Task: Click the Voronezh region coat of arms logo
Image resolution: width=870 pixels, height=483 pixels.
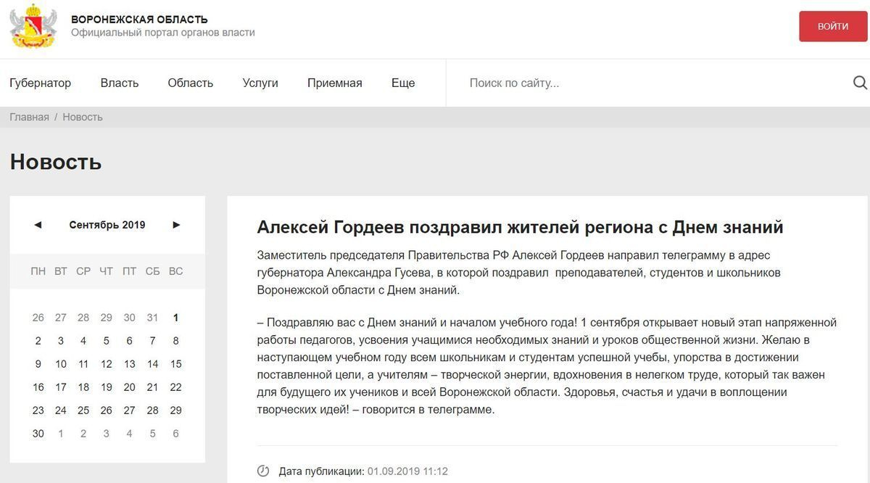Action: (x=33, y=26)
